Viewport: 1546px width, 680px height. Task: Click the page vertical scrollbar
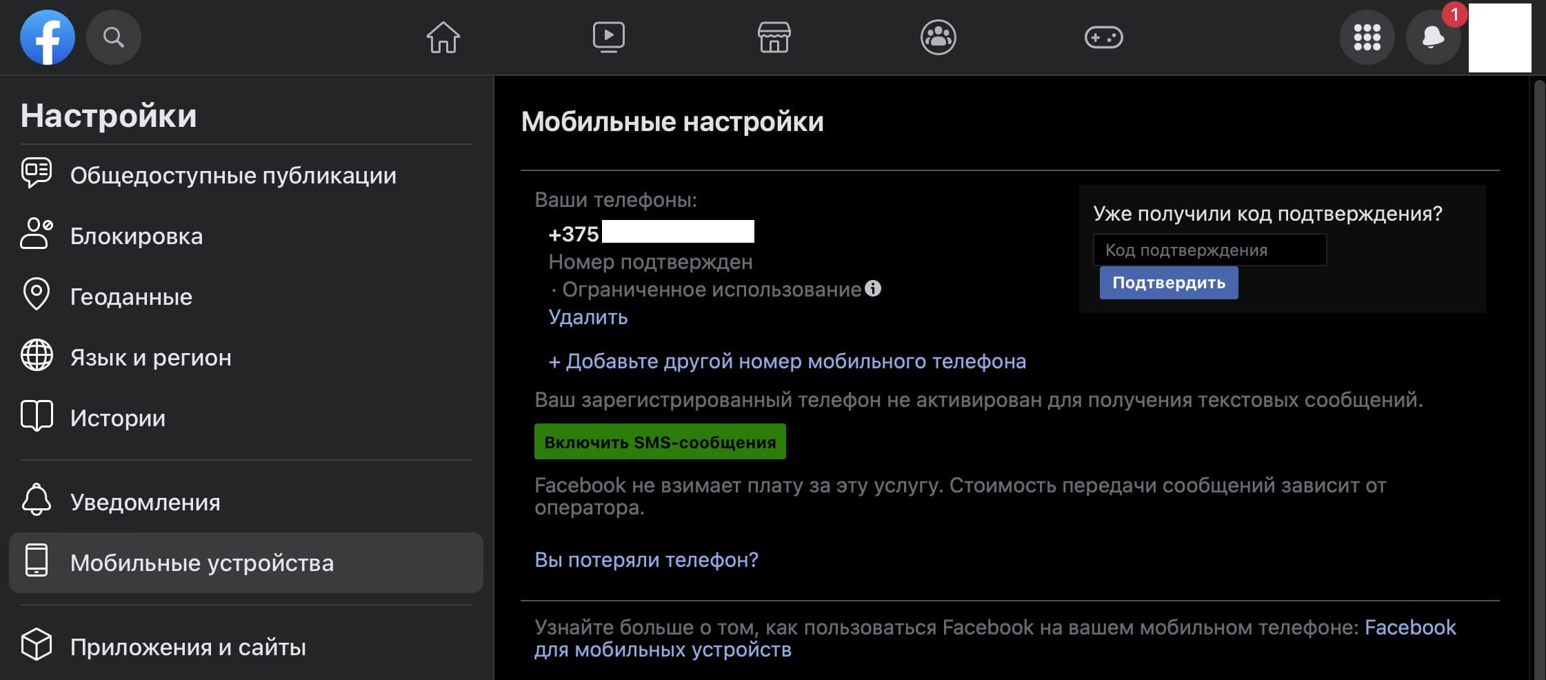pyautogui.click(x=1538, y=379)
